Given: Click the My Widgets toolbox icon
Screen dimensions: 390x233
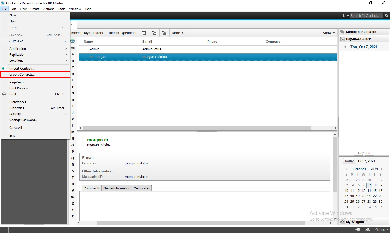Looking at the screenshot, I should [x=343, y=222].
